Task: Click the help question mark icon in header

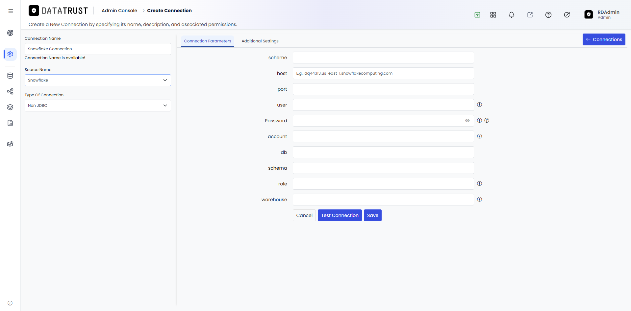Action: [548, 15]
